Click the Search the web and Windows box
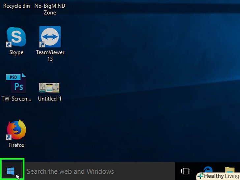 (x=100, y=171)
